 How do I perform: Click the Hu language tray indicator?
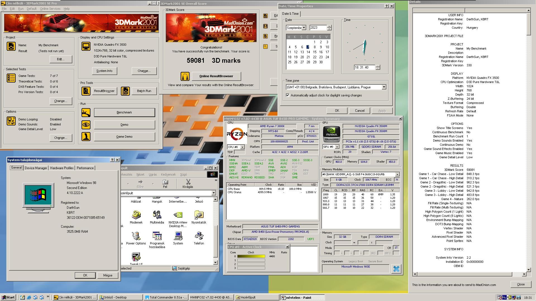click(x=504, y=297)
